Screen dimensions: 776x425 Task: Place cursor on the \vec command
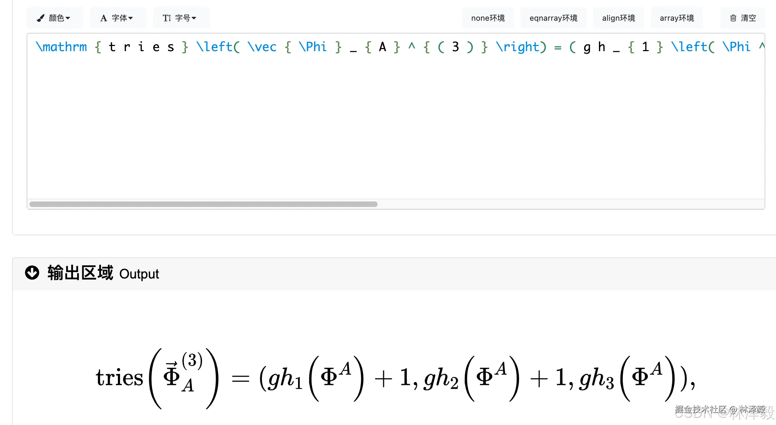coord(262,47)
